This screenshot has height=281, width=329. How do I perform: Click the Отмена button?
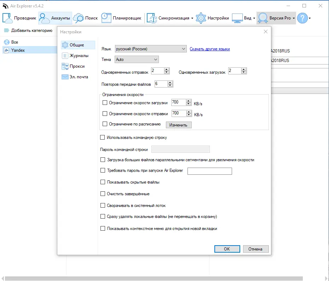pos(255,249)
